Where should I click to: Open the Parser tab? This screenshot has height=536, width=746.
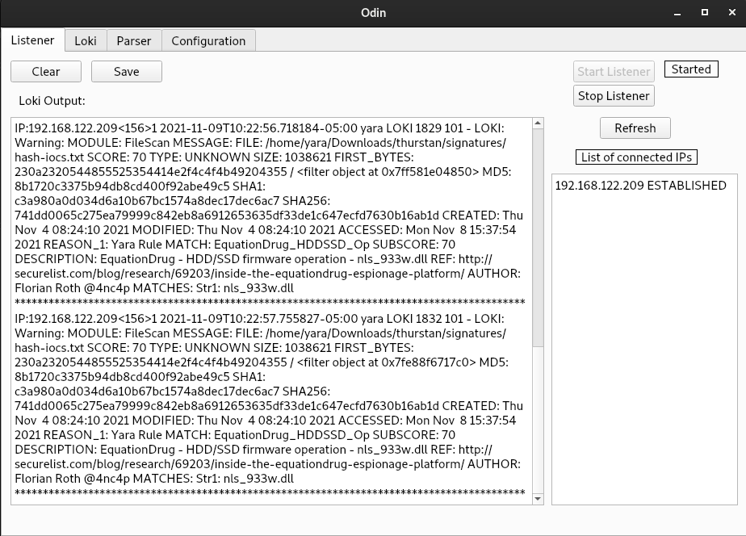pos(134,41)
